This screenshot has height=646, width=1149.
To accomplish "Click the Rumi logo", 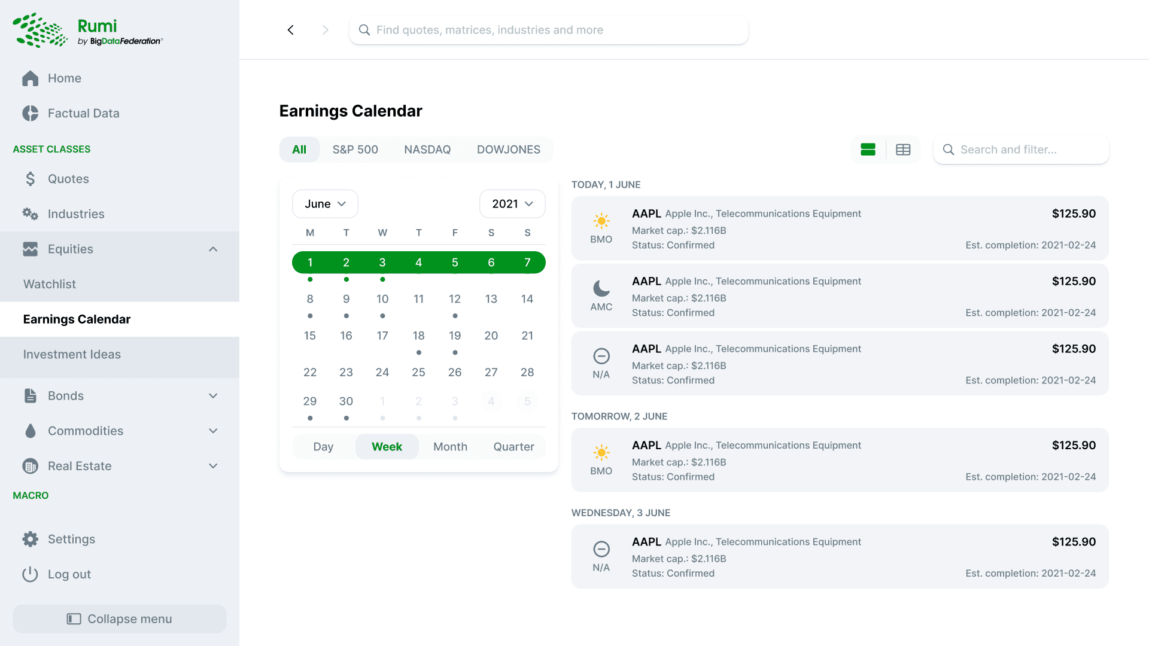I will [x=87, y=31].
